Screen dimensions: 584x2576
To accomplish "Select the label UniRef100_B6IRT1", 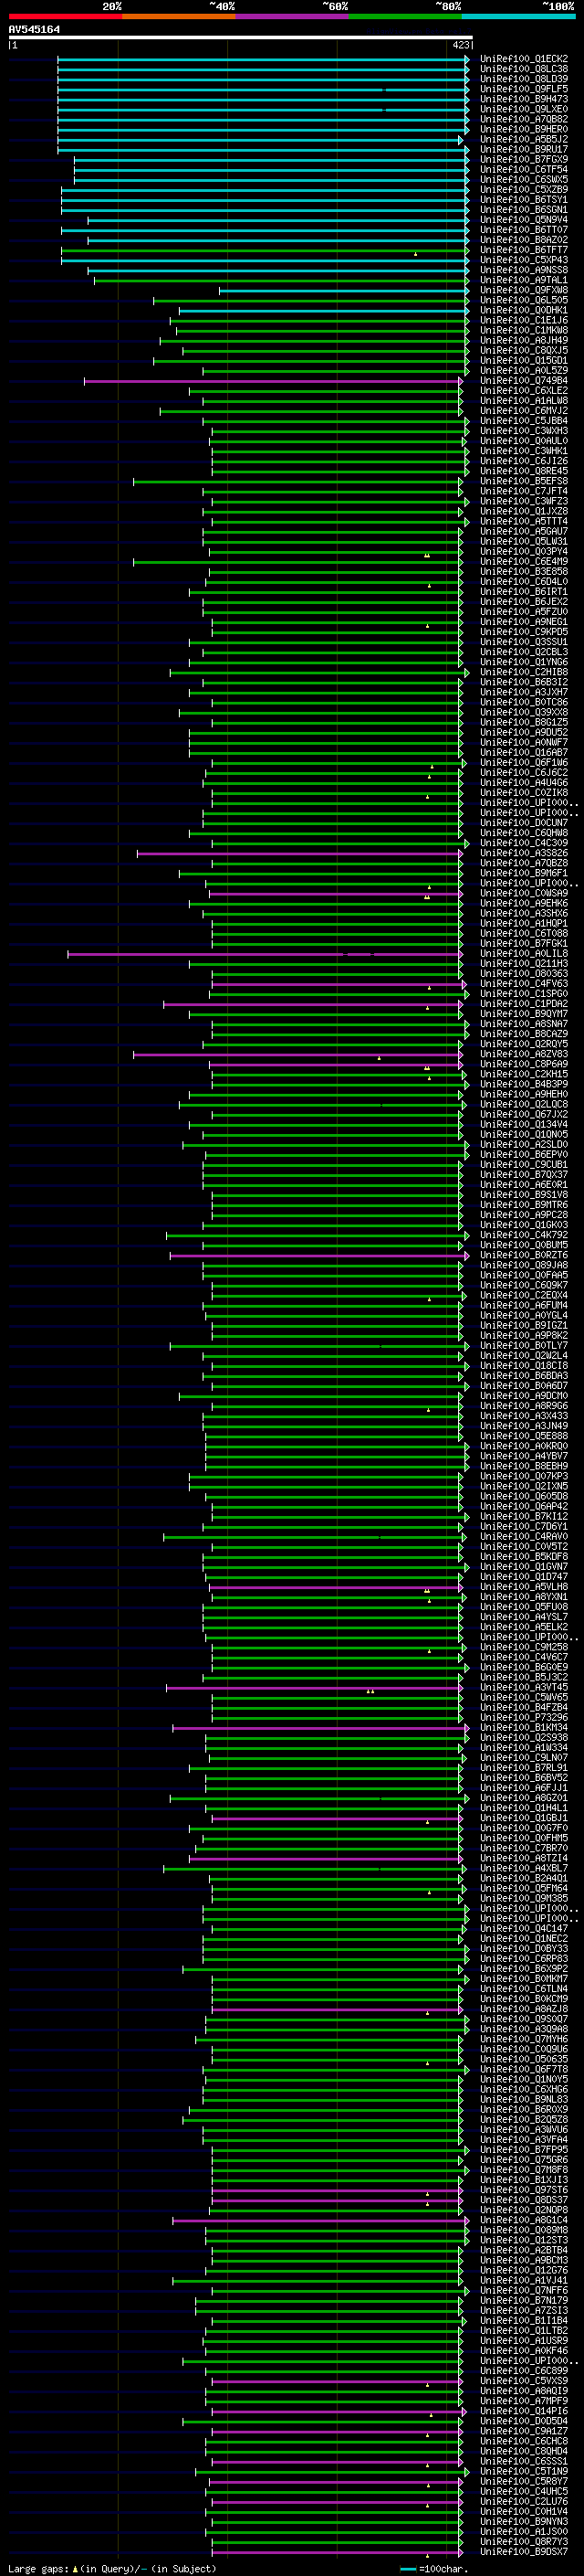I will tap(524, 592).
